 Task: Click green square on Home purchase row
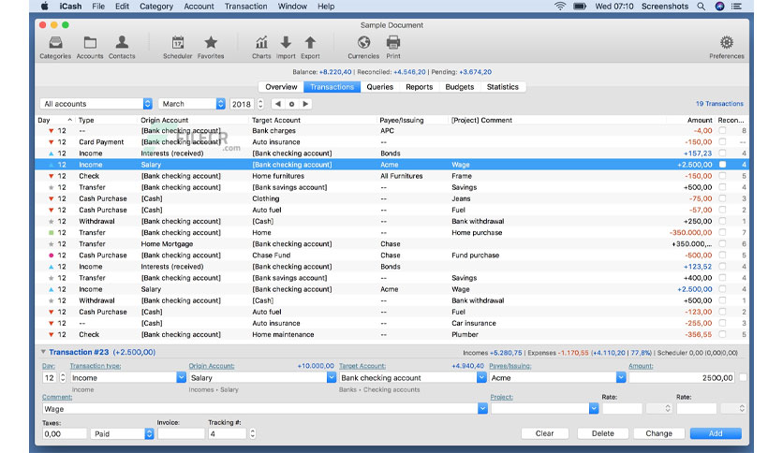(51, 233)
